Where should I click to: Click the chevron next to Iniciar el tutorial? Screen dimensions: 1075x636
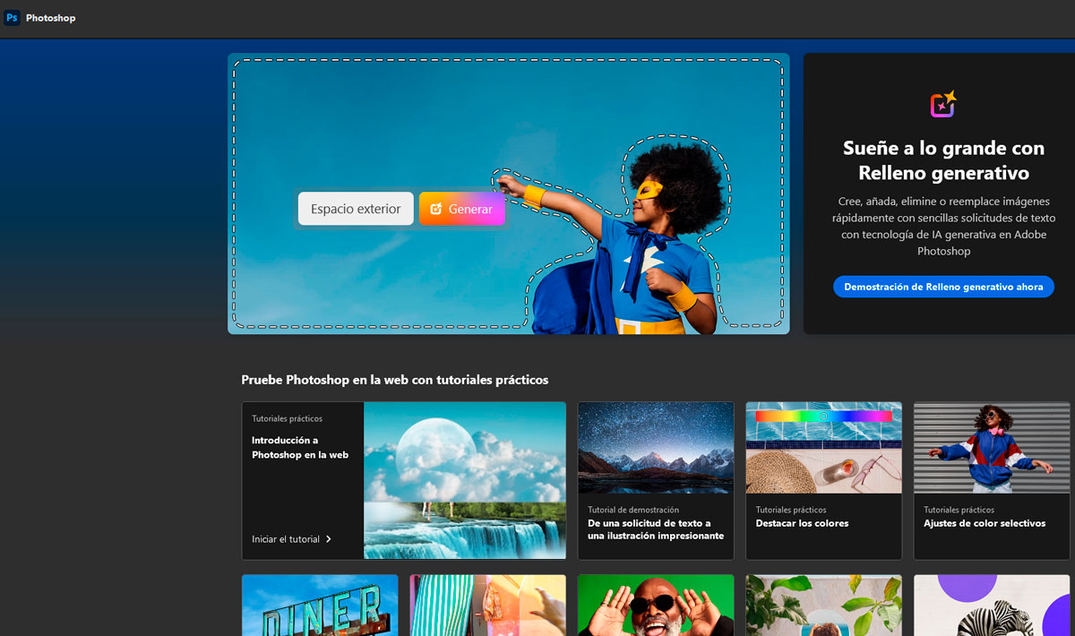point(329,539)
